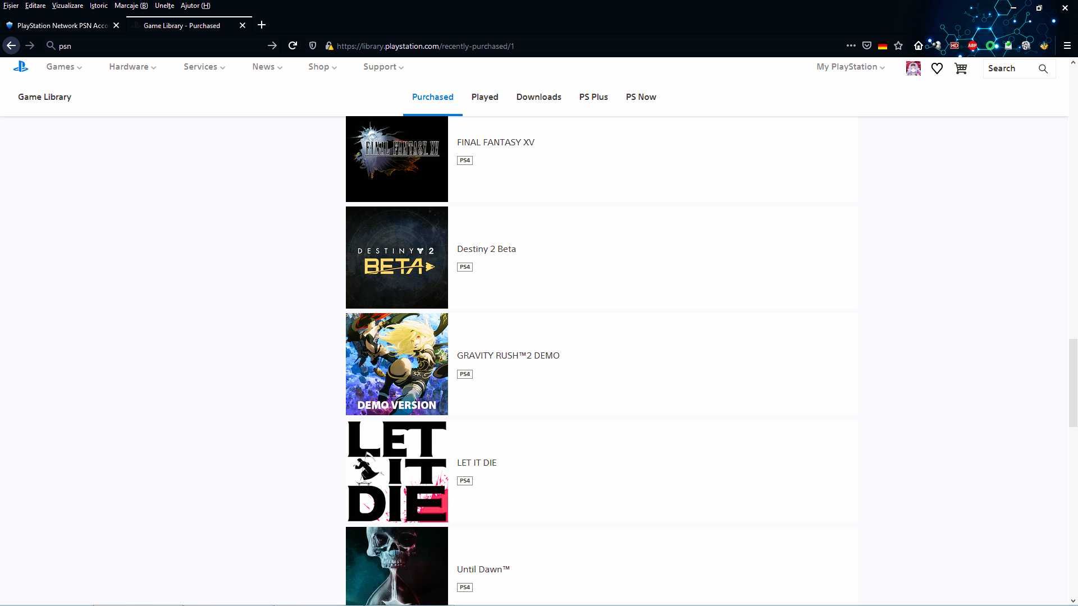Switch to the Played tab
1078x606 pixels.
click(485, 97)
